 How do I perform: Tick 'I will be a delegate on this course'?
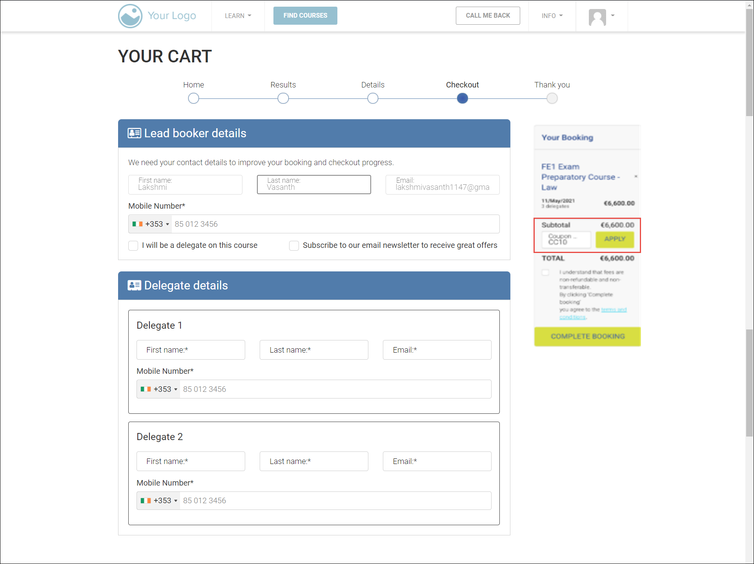pos(133,246)
